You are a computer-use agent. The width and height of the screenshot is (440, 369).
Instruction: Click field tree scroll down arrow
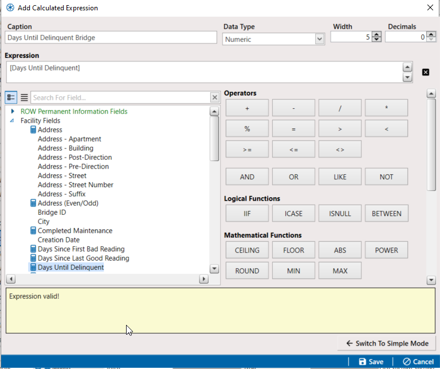(x=214, y=269)
